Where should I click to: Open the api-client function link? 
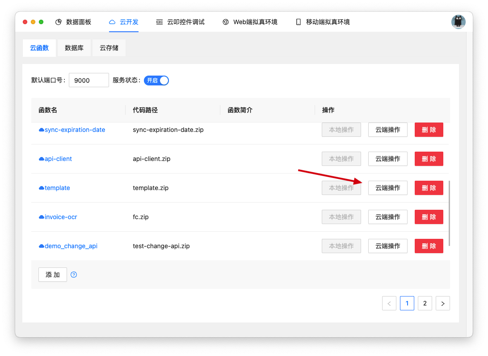(x=57, y=159)
